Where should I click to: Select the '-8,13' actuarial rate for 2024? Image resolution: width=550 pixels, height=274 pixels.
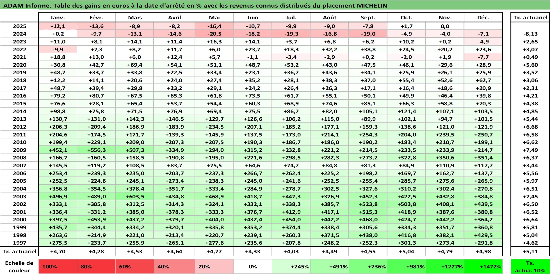[x=530, y=34]
